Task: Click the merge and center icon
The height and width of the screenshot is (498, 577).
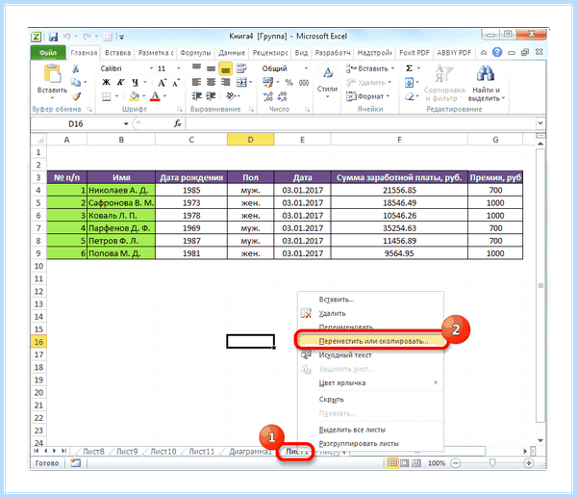Action: pyautogui.click(x=241, y=83)
